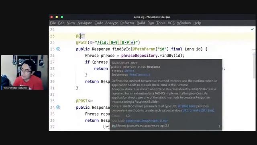Click Victor Orozco's webcam video thumbnail
The height and width of the screenshot is (145, 257).
pyautogui.click(x=24, y=72)
